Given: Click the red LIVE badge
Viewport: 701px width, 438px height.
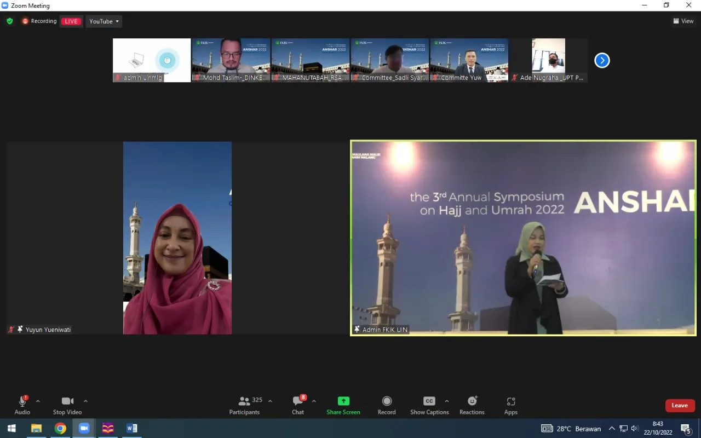Looking at the screenshot, I should (71, 21).
